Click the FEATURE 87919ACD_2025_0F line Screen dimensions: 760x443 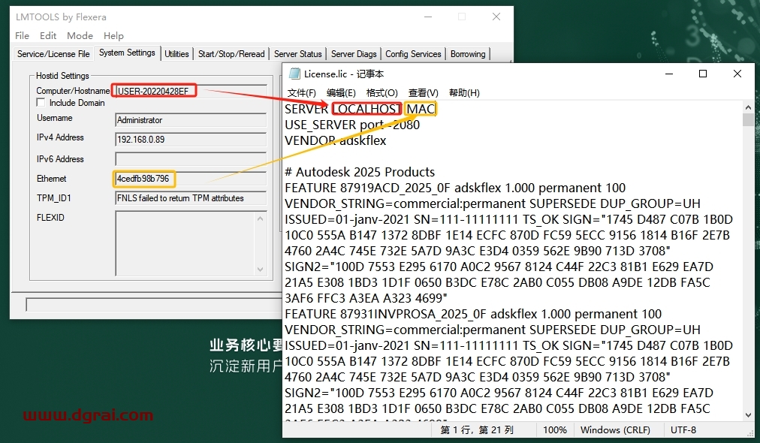[x=455, y=188]
